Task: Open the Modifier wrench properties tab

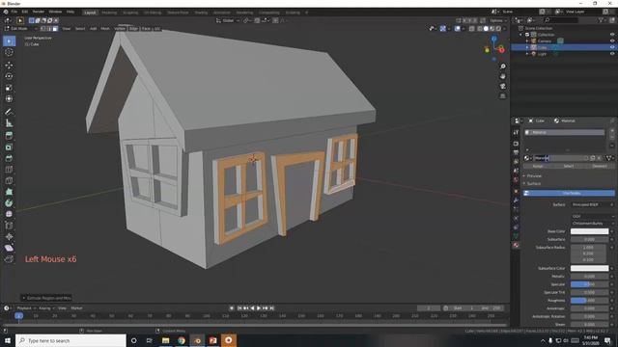Action: click(516, 200)
